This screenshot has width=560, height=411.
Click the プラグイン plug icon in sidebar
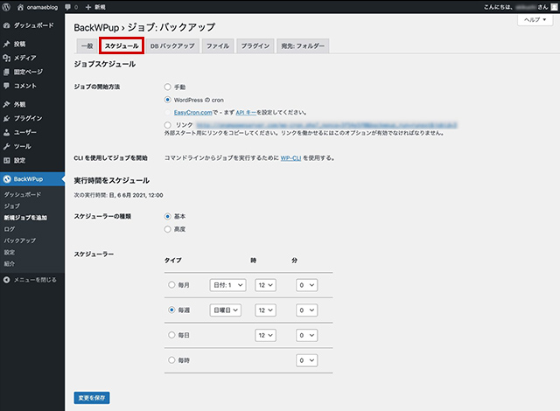coord(6,118)
